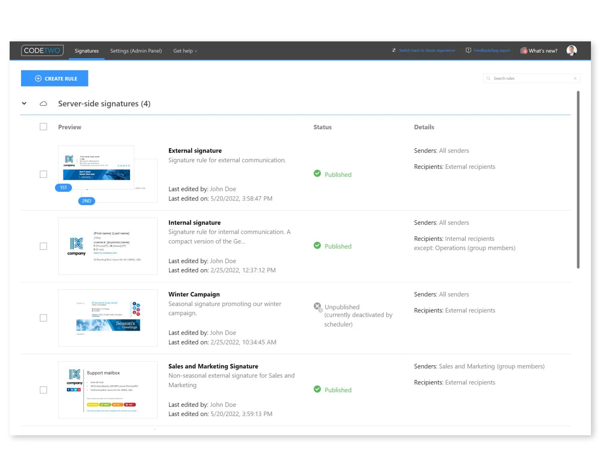Check the select-all checkbox beside Preview

(44, 127)
